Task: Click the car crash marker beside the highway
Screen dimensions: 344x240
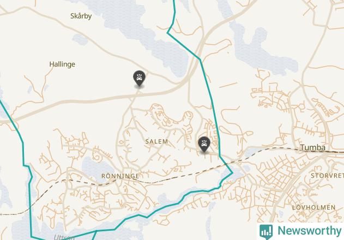Action: tap(139, 78)
